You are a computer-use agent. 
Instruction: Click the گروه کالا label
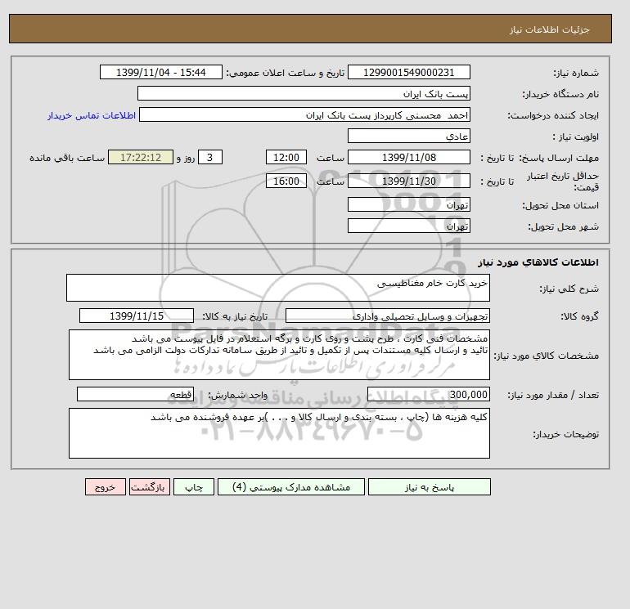pyautogui.click(x=580, y=316)
